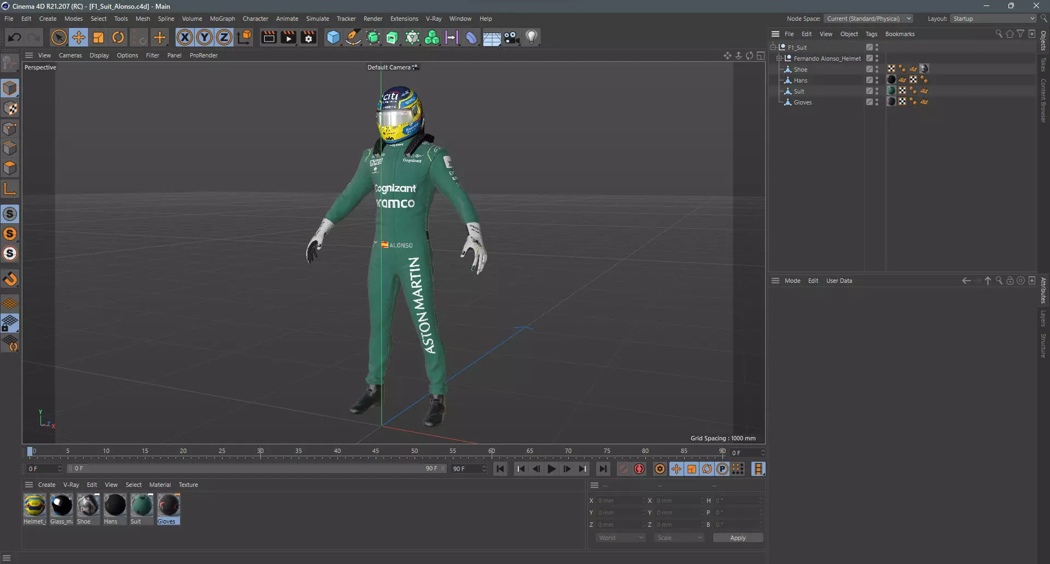Open Material Manager hamburger menu
1050x564 pixels.
pyautogui.click(x=29, y=485)
